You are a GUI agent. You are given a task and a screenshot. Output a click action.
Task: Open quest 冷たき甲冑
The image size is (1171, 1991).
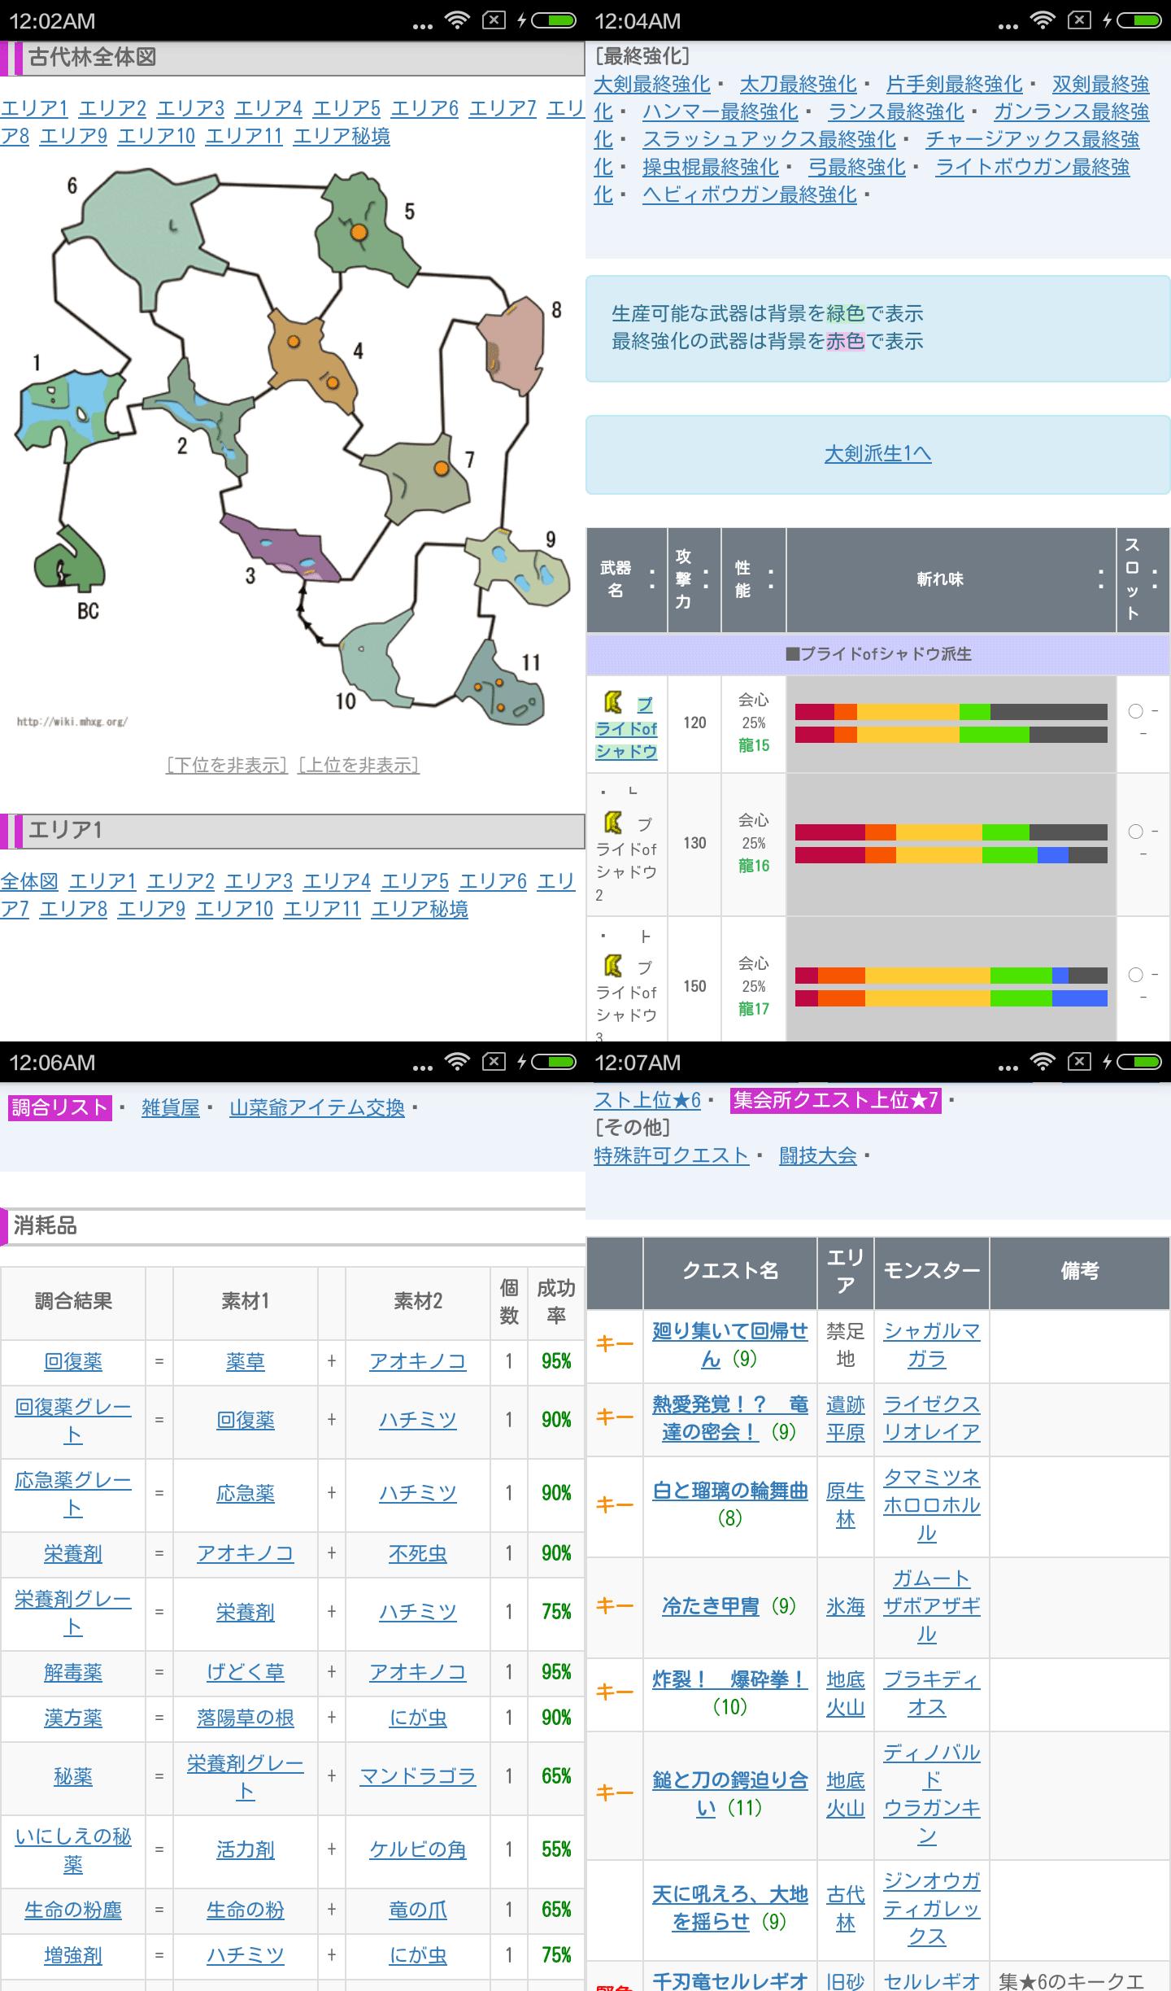710,1606
